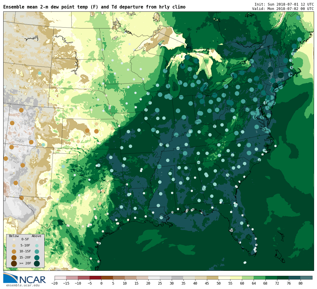Select the above-normal '>= 20F' dark teal legend circle
The height and width of the screenshot is (289, 317).
coord(37,263)
